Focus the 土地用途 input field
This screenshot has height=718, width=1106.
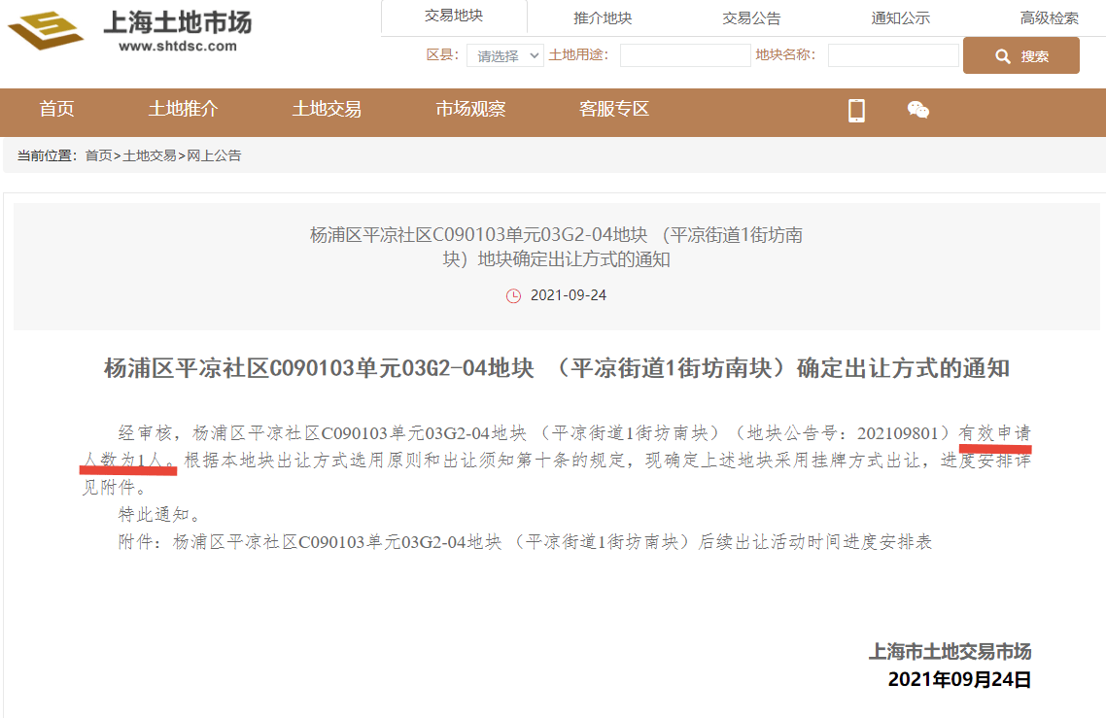(x=685, y=55)
